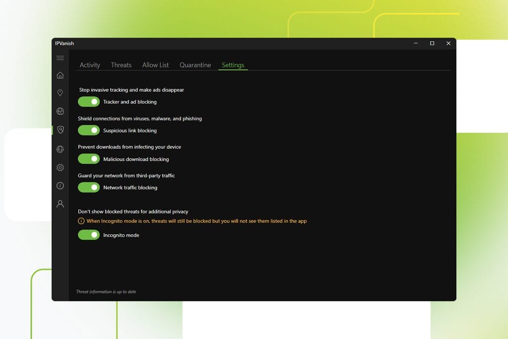Open the Threats tab
The image size is (508, 339).
(x=121, y=65)
